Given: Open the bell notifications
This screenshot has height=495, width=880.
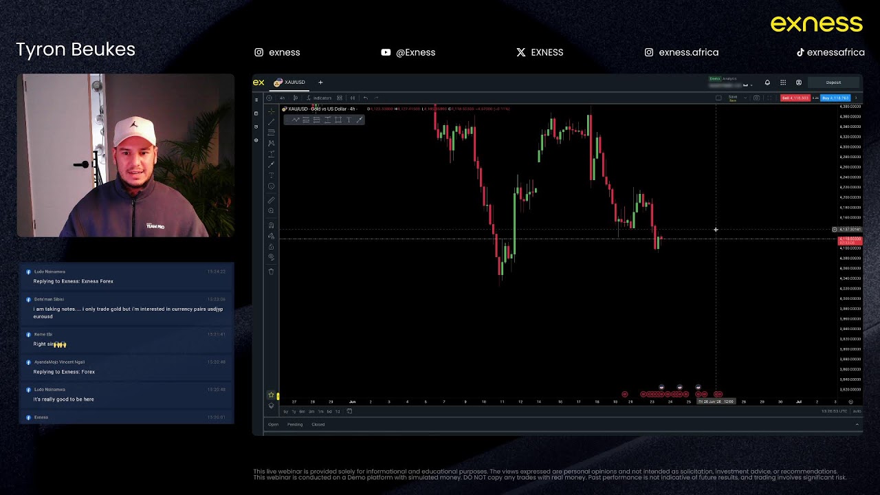Looking at the screenshot, I should tap(767, 82).
